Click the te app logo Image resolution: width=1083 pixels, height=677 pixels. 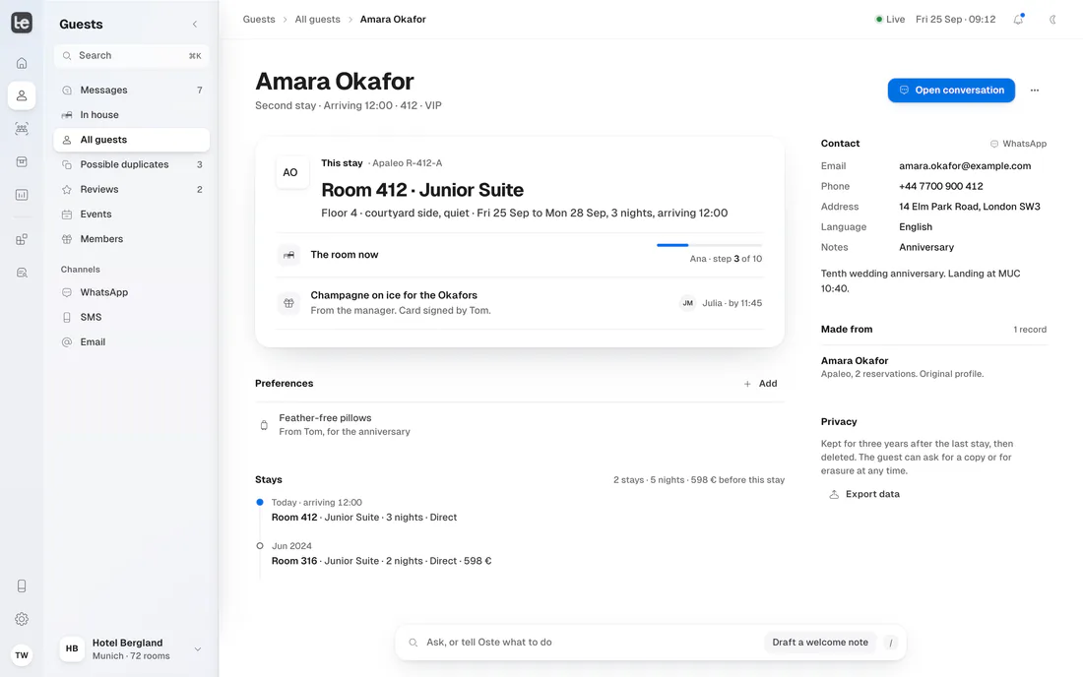[x=22, y=23]
